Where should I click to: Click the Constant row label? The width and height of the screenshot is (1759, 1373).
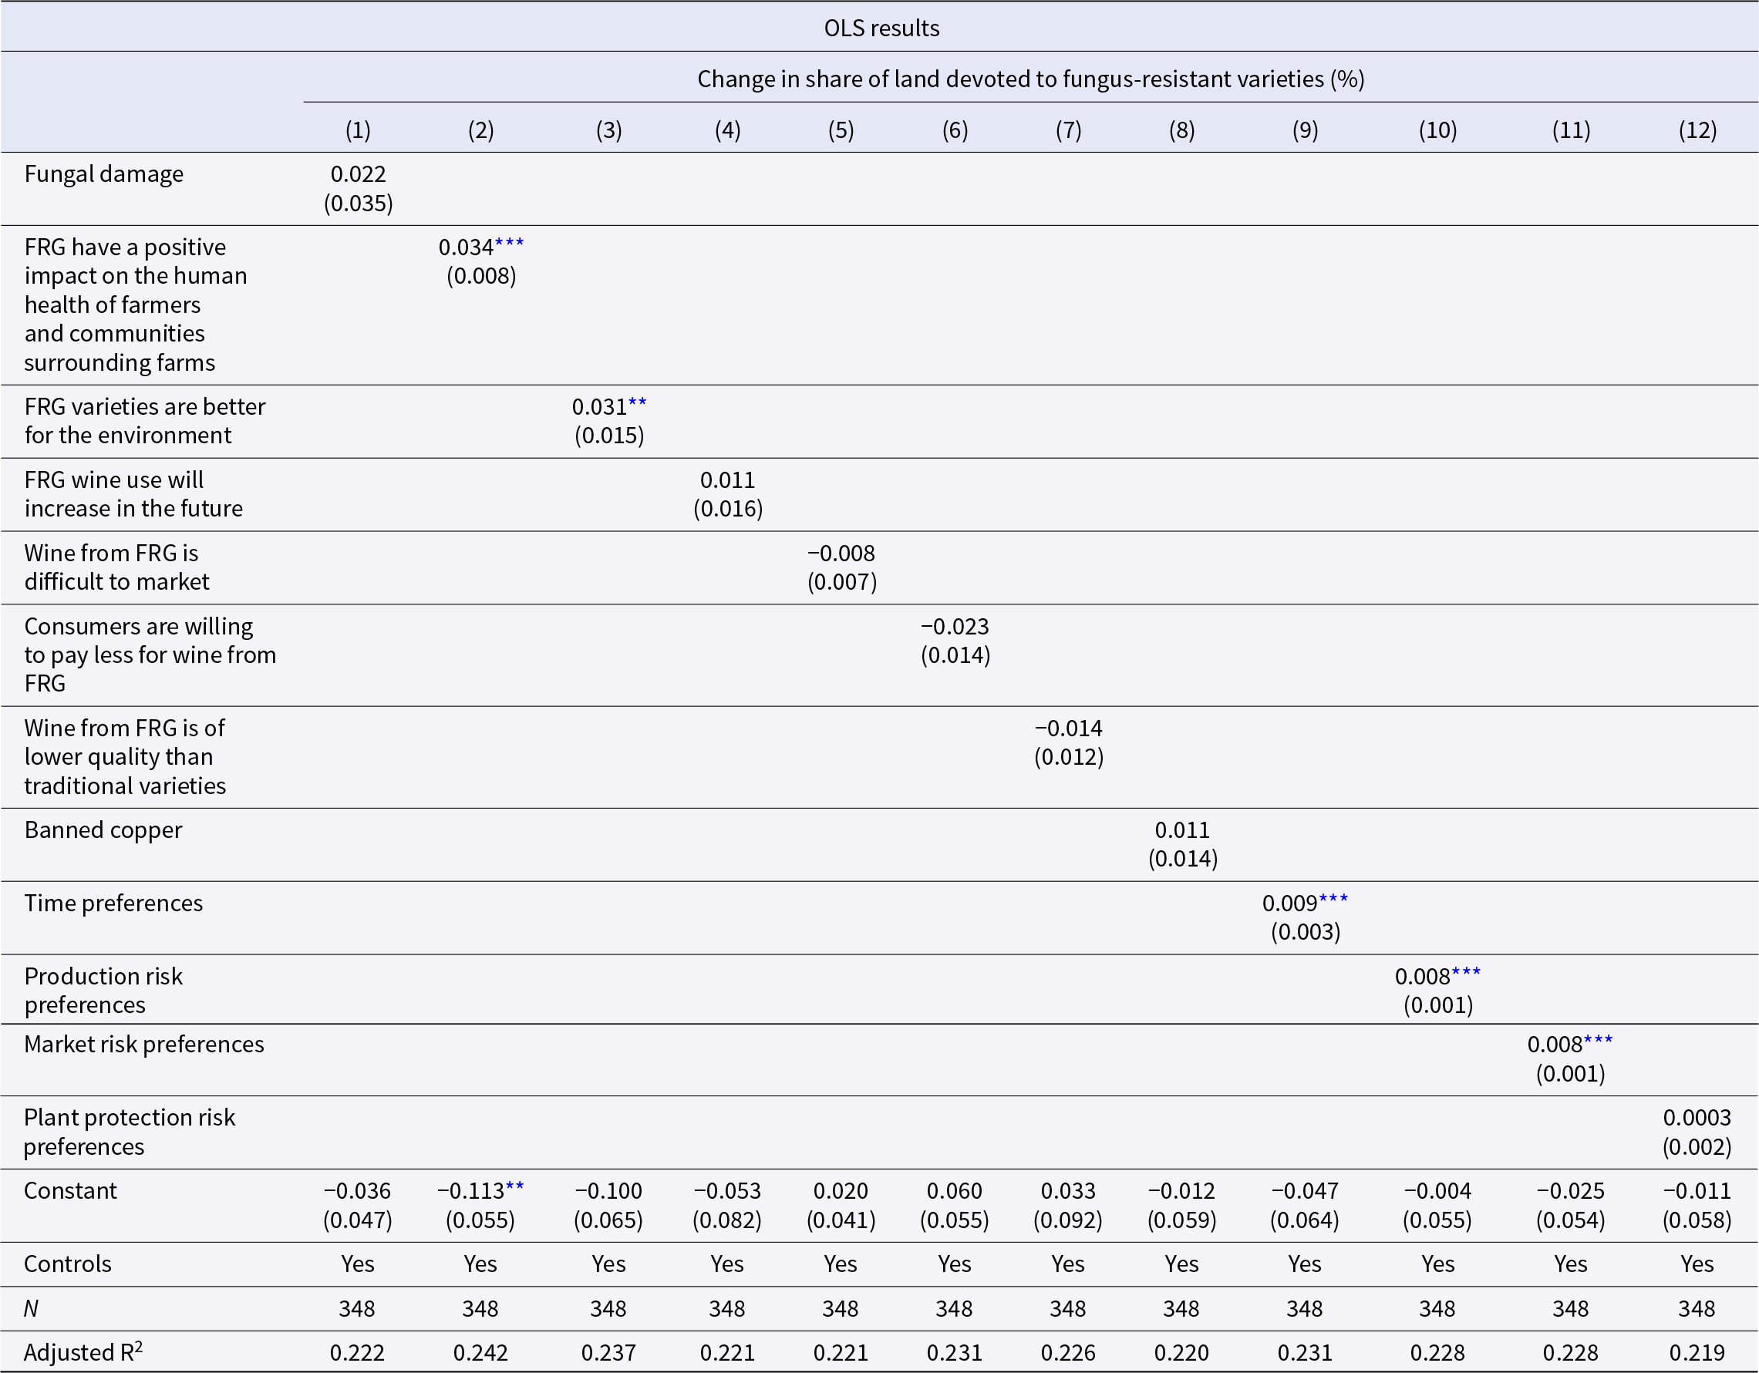pos(70,1191)
